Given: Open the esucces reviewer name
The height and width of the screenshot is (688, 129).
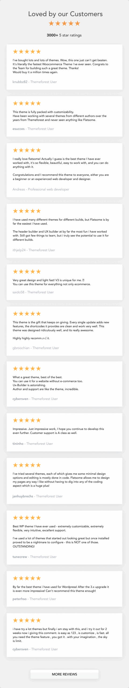Looking at the screenshot, I should coord(19,129).
